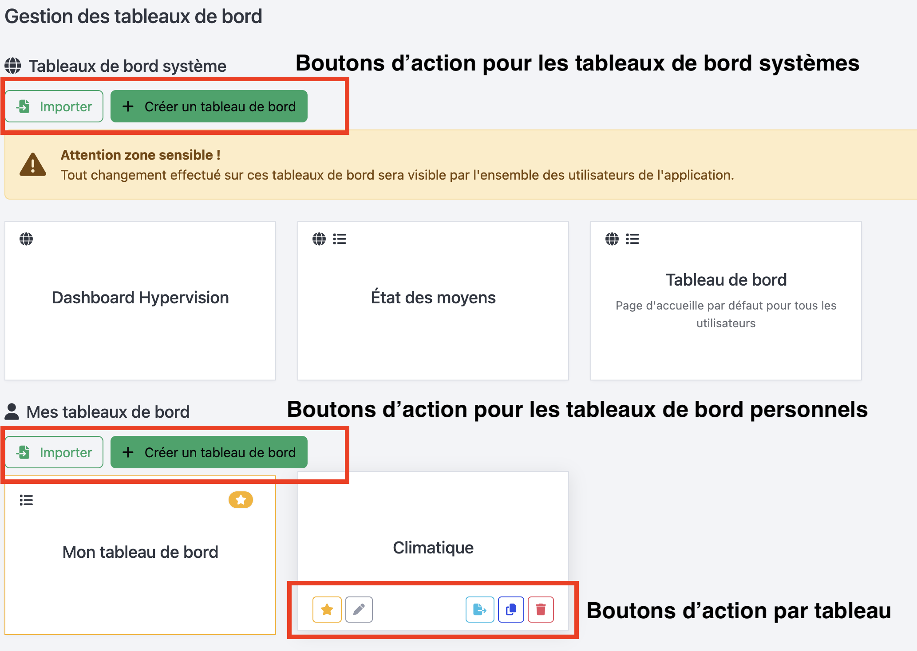This screenshot has height=651, width=917.
Task: Open the État des moyens dashboard
Action: pyautogui.click(x=433, y=298)
